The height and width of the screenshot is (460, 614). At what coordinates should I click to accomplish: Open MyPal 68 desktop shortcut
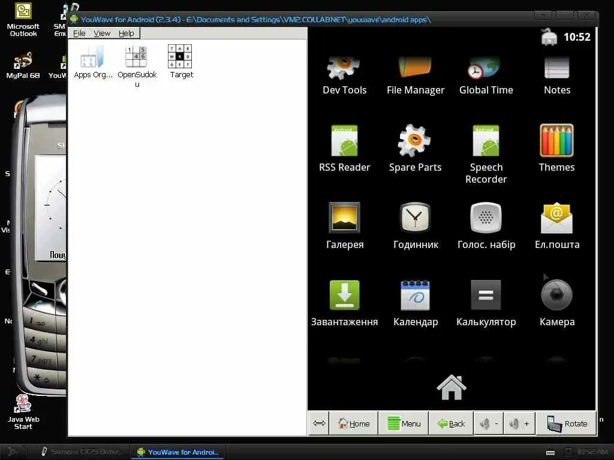point(23,65)
